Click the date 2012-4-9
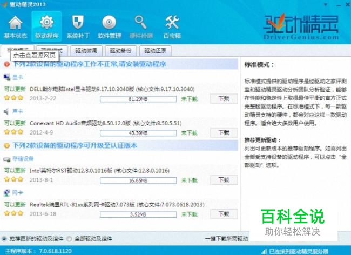351x255 pixels. pyautogui.click(x=42, y=132)
